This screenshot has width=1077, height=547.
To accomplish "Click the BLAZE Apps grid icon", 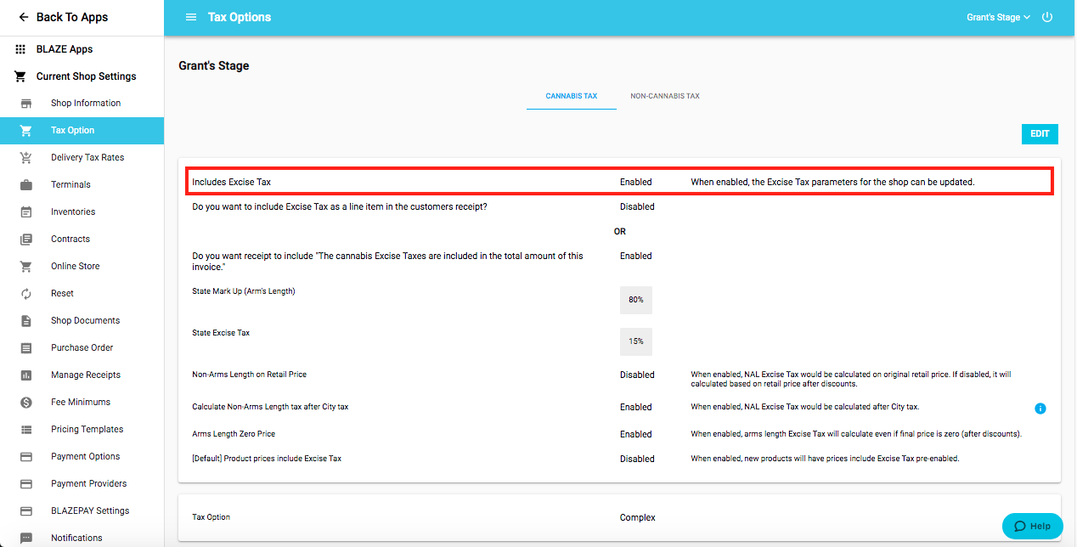I will pos(20,49).
